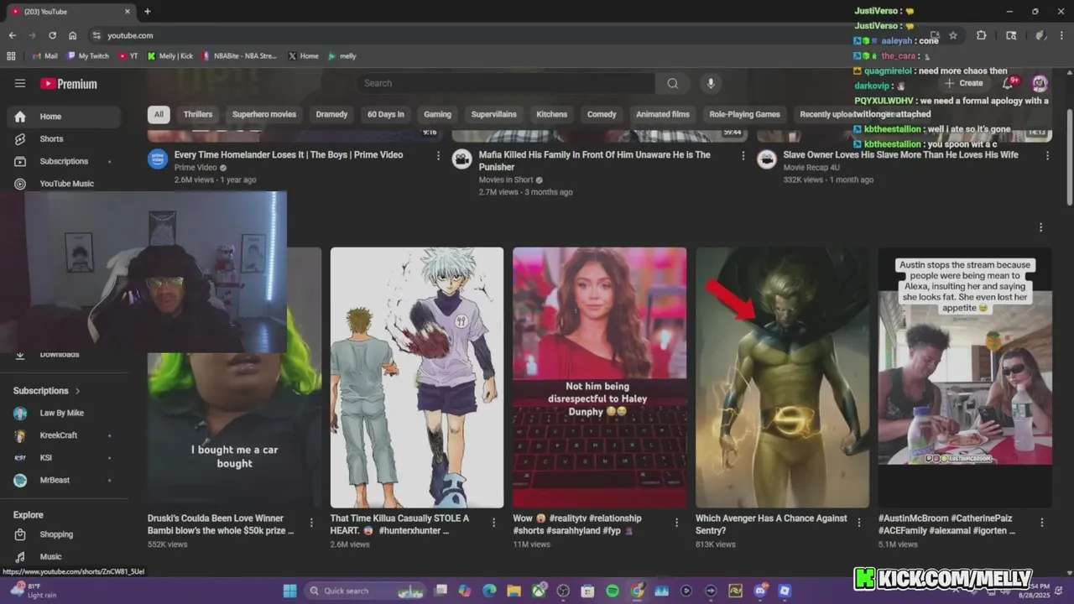Select the Thrillers filter chip
1074x604 pixels.
(x=198, y=114)
